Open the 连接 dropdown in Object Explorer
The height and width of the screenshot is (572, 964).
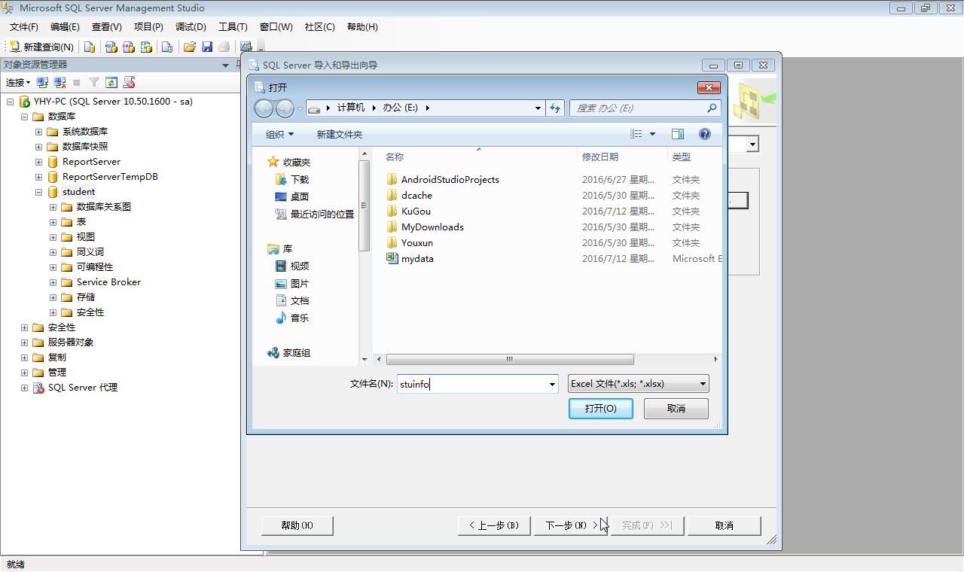coord(18,82)
